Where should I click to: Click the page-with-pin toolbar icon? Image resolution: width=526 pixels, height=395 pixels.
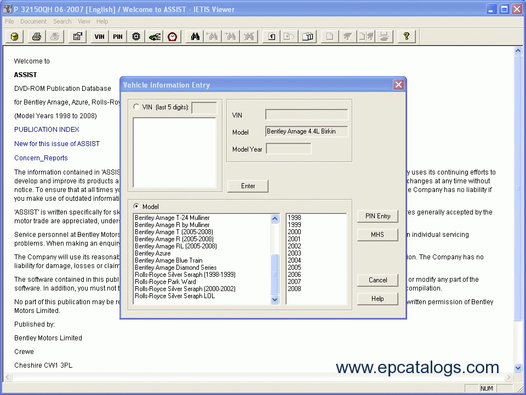pos(366,37)
